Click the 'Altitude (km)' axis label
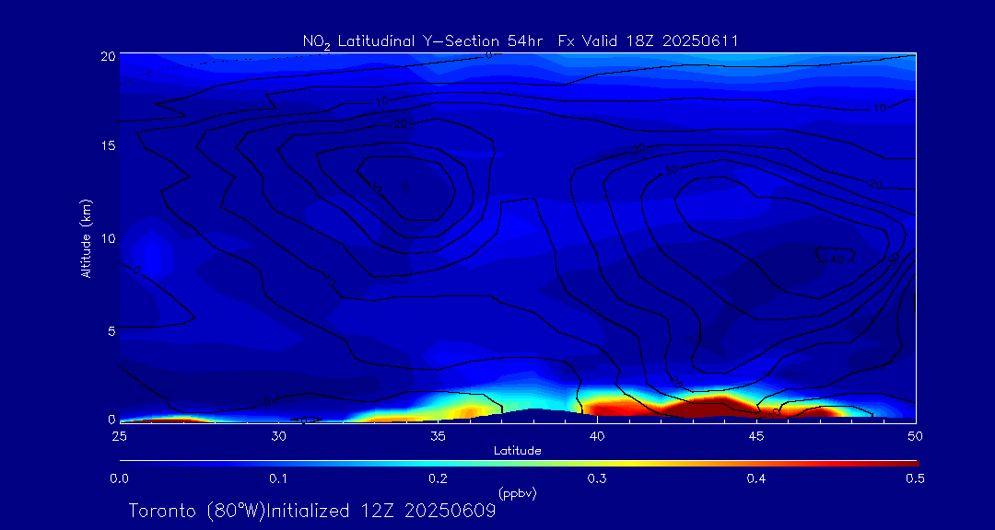Image resolution: width=995 pixels, height=530 pixels. pos(87,238)
